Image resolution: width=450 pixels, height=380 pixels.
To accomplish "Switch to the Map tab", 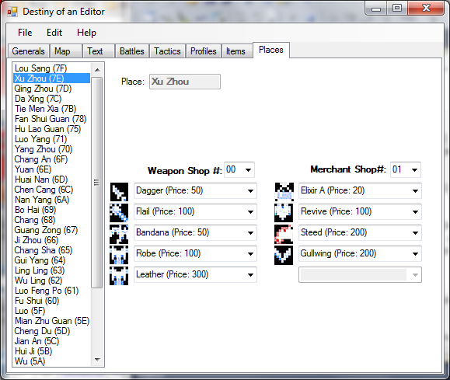I will click(66, 51).
